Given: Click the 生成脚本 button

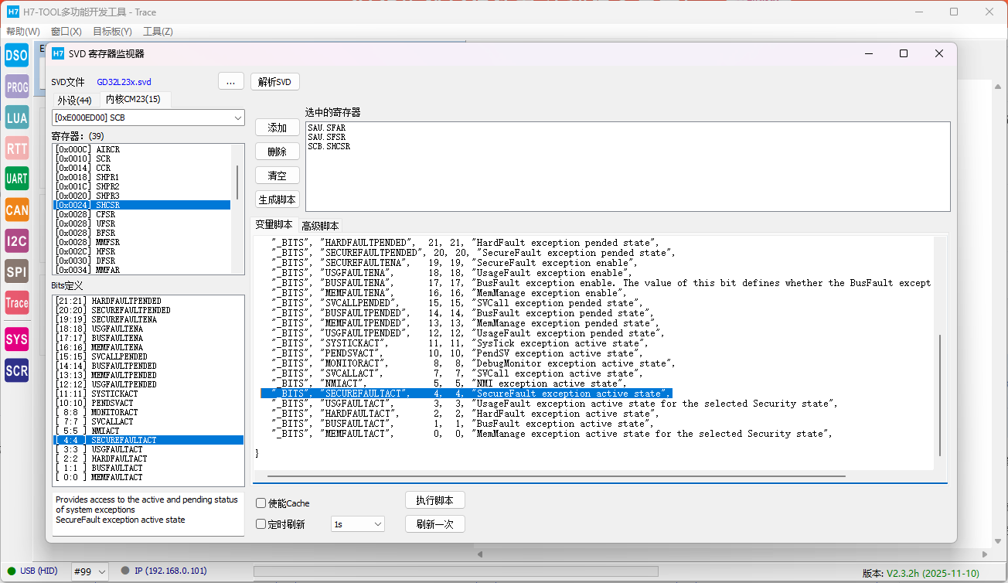Looking at the screenshot, I should pos(278,199).
